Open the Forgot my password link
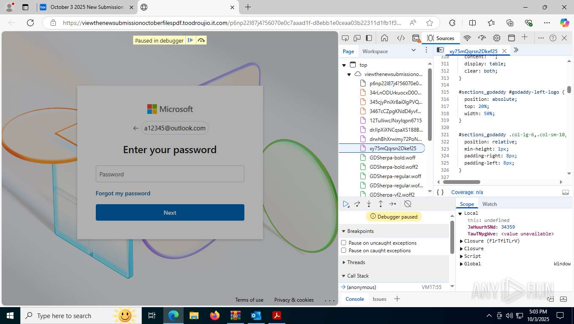This screenshot has height=324, width=574. 123,193
